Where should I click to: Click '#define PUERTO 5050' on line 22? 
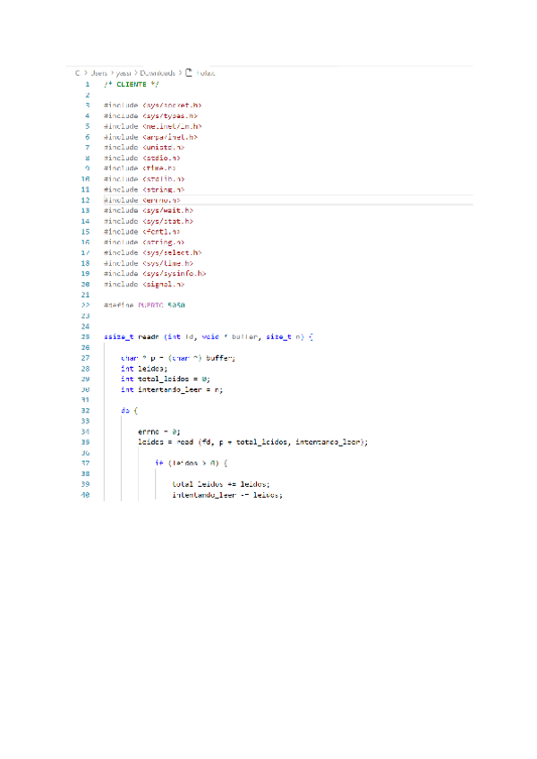[144, 305]
